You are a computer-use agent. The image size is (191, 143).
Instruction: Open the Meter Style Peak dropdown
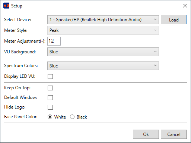coord(103,30)
